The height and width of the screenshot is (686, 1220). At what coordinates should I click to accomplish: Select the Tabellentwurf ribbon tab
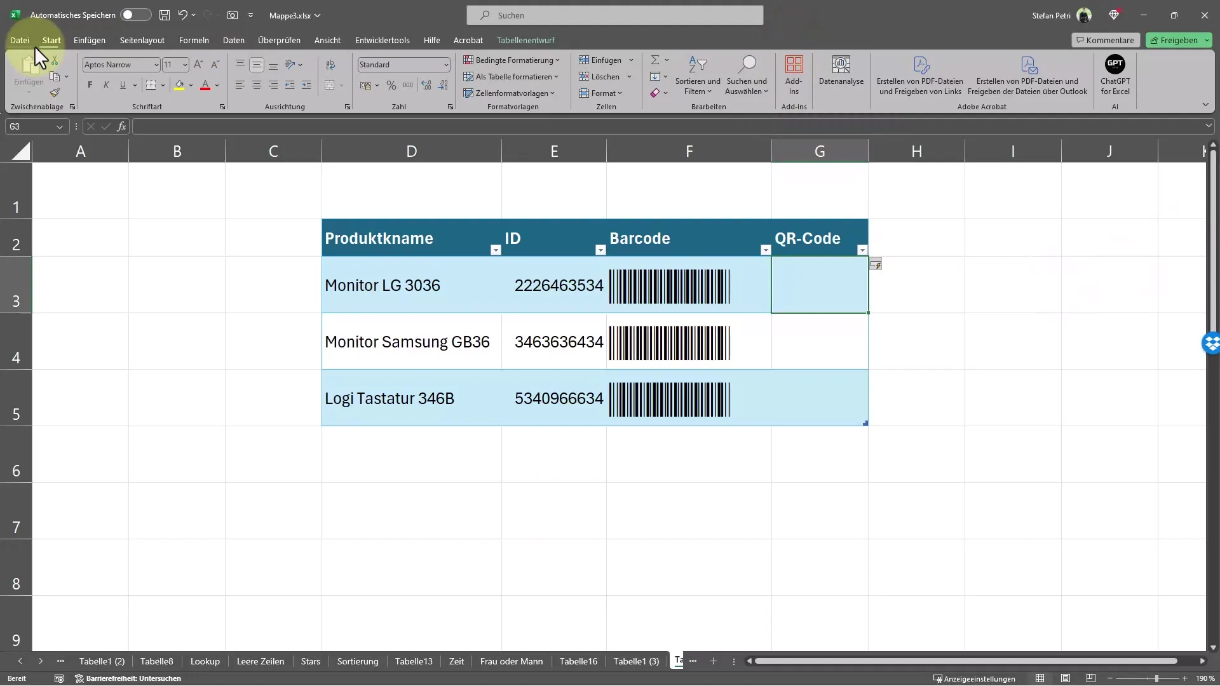525,39
